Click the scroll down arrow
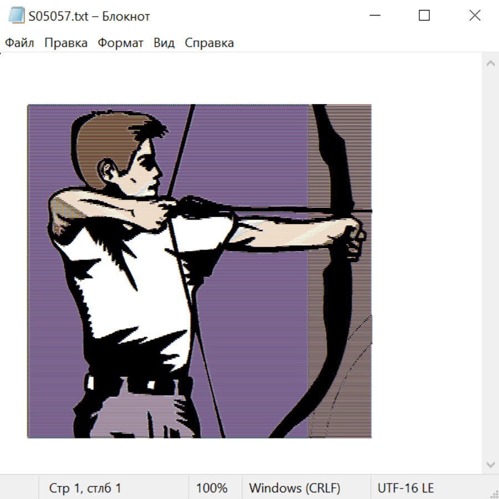The height and width of the screenshot is (499, 499). click(490, 464)
